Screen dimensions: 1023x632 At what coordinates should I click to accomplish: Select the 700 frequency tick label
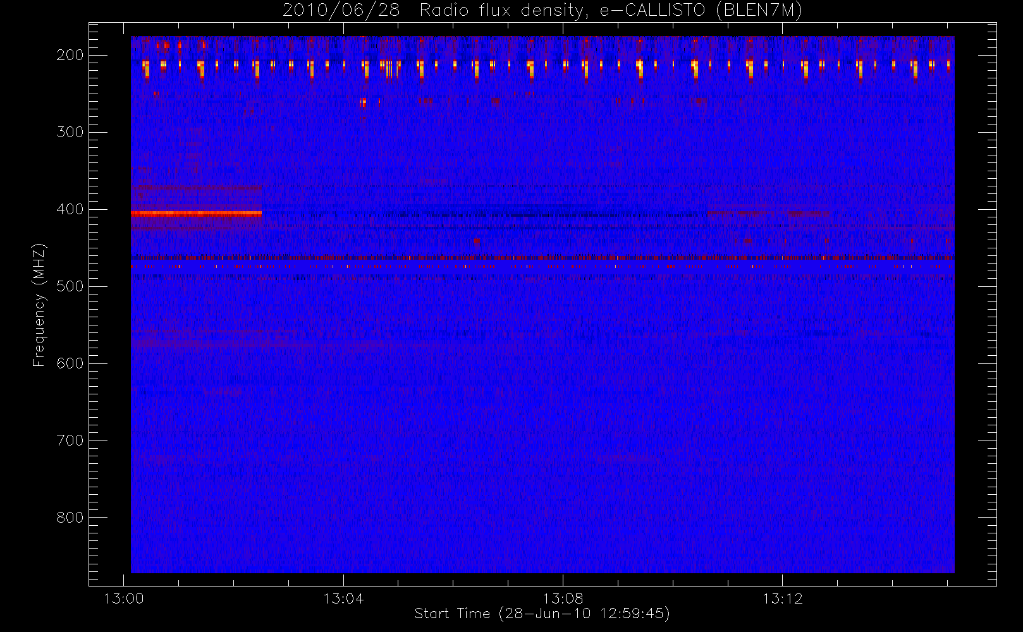[70, 441]
